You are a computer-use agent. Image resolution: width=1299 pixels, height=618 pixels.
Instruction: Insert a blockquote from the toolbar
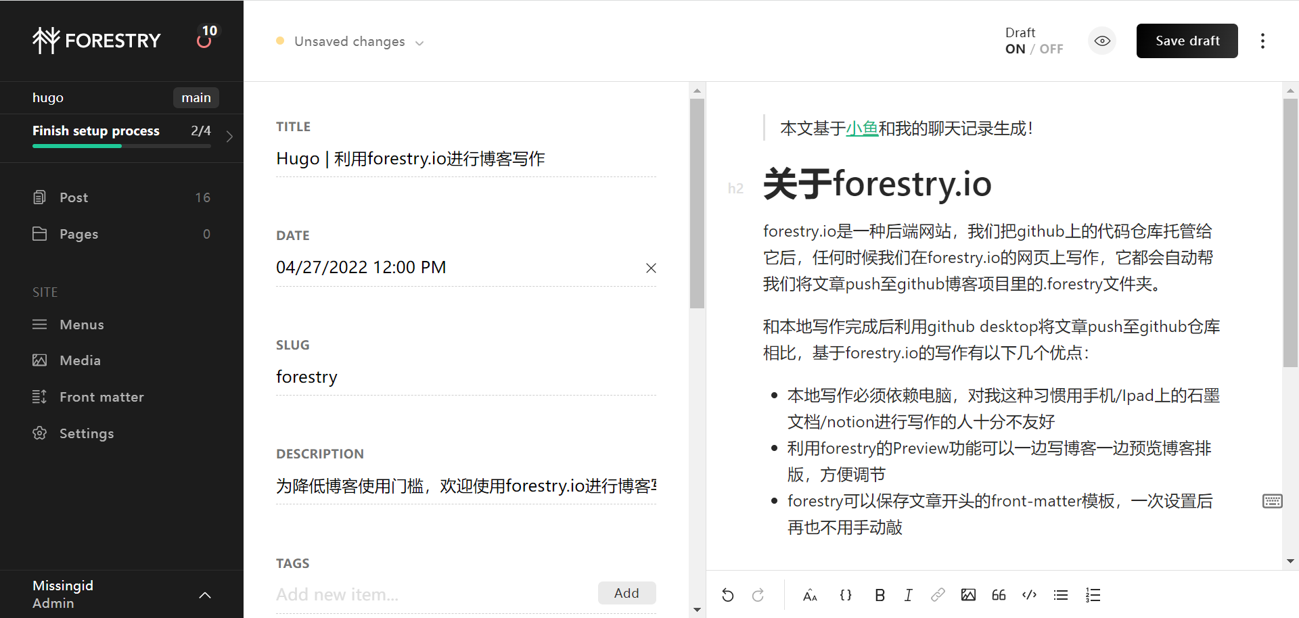[999, 595]
